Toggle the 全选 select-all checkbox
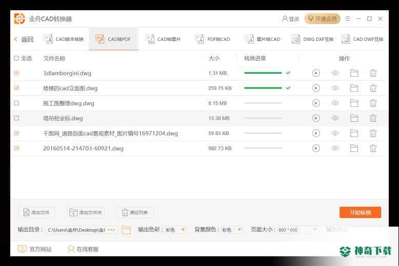The image size is (399, 266). click(16, 58)
